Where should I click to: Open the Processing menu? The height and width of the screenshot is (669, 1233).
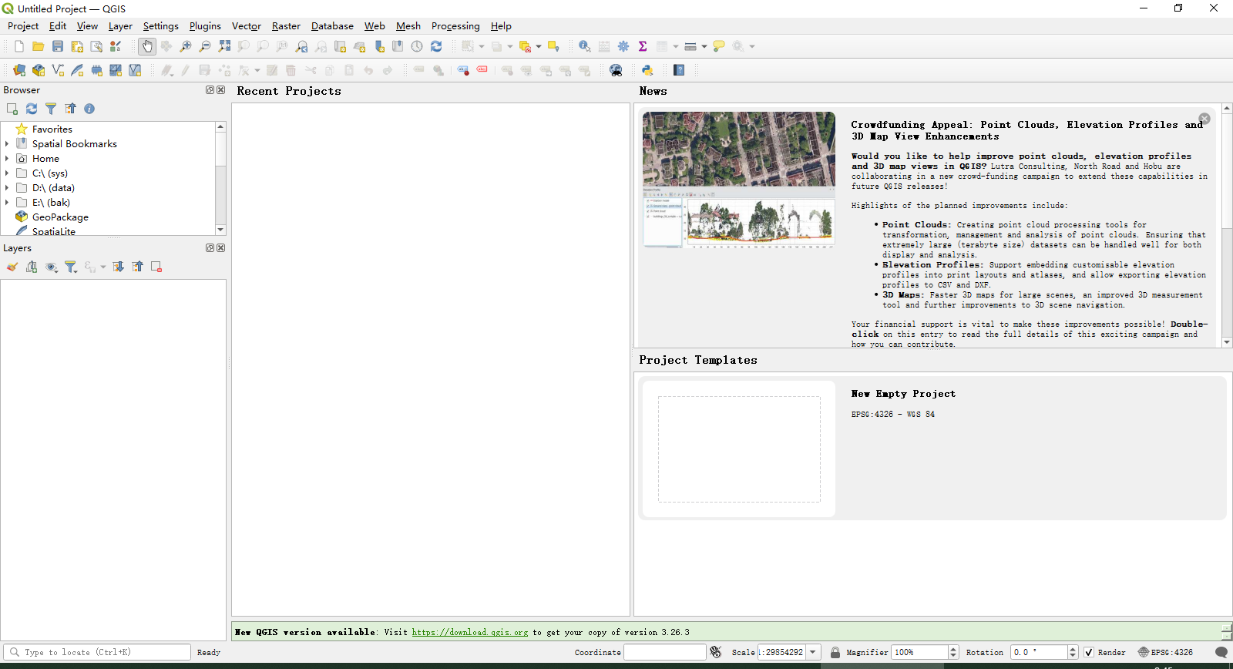pyautogui.click(x=455, y=26)
